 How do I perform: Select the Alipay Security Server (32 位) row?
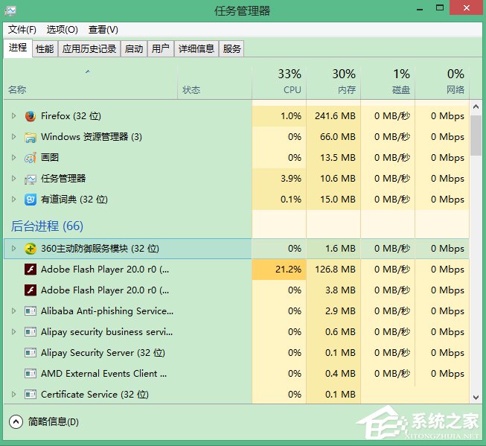(236, 353)
